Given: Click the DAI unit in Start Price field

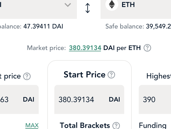Looking at the screenshot, I should click(114, 99).
